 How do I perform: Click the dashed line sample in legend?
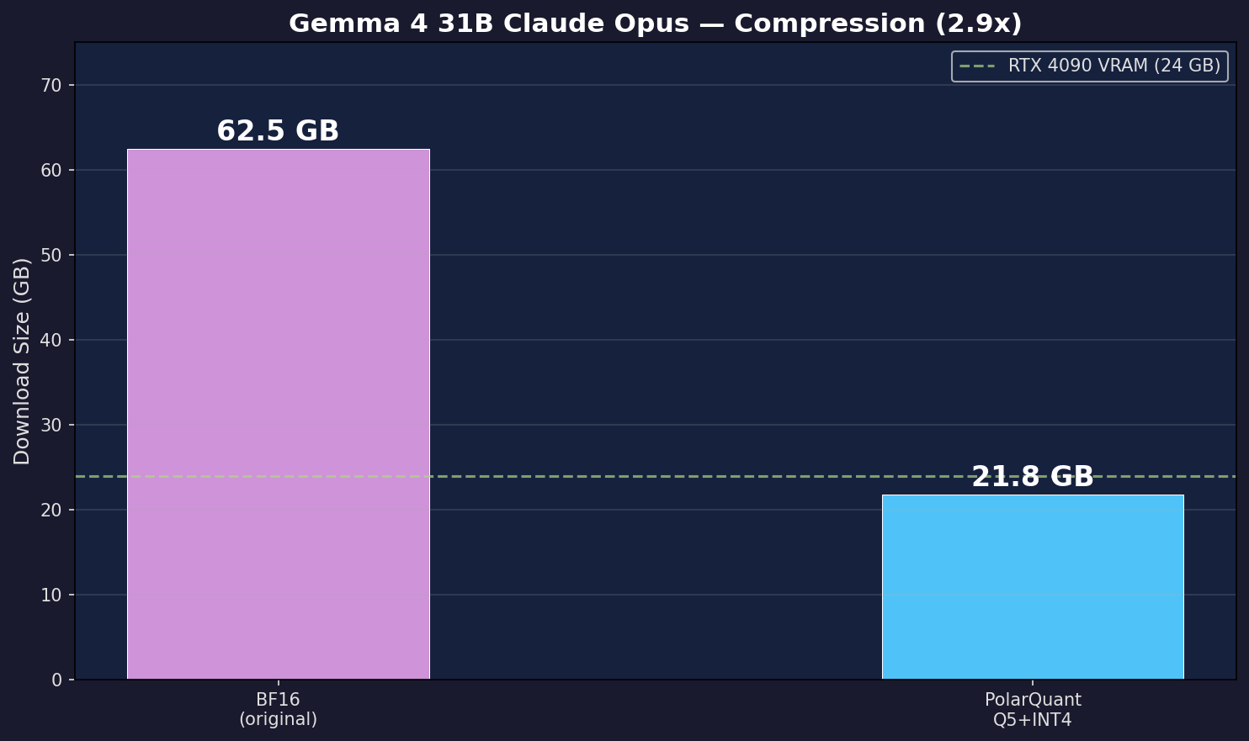click(x=977, y=66)
